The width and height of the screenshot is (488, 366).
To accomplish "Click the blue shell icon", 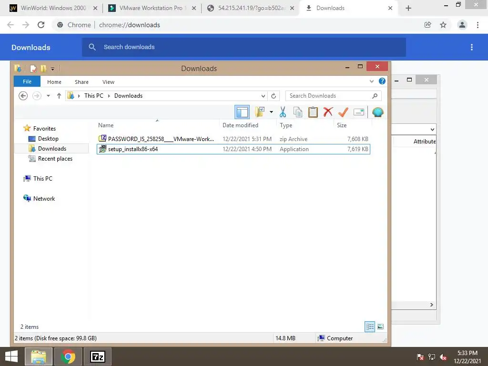I will (x=378, y=112).
